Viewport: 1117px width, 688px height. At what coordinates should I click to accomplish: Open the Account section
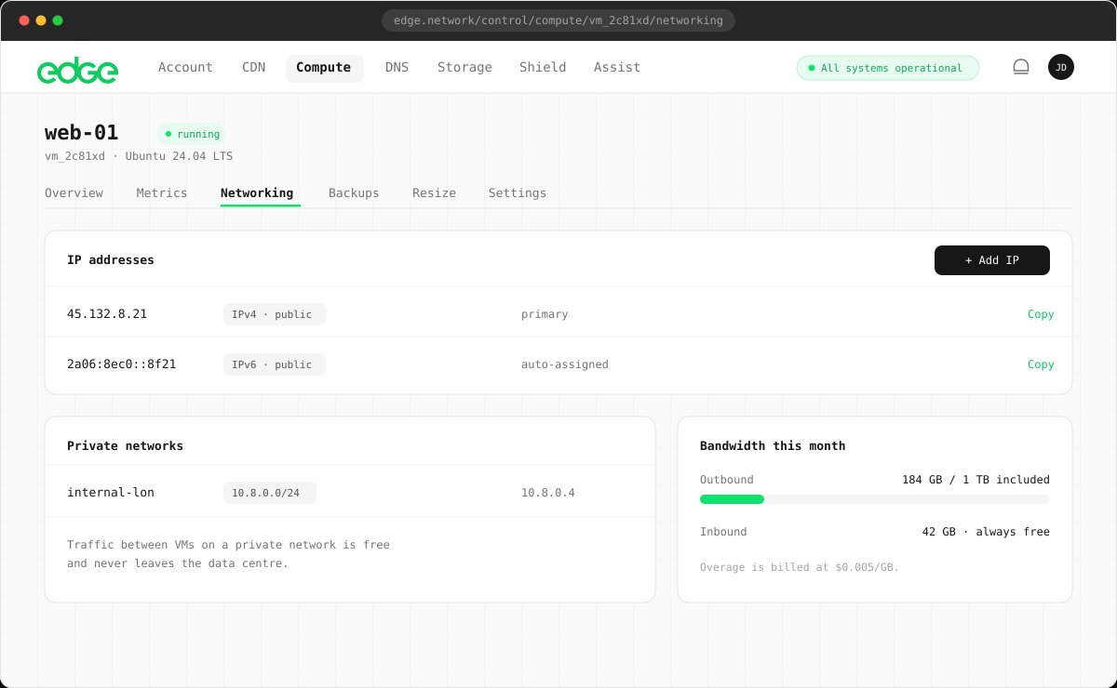coord(185,67)
